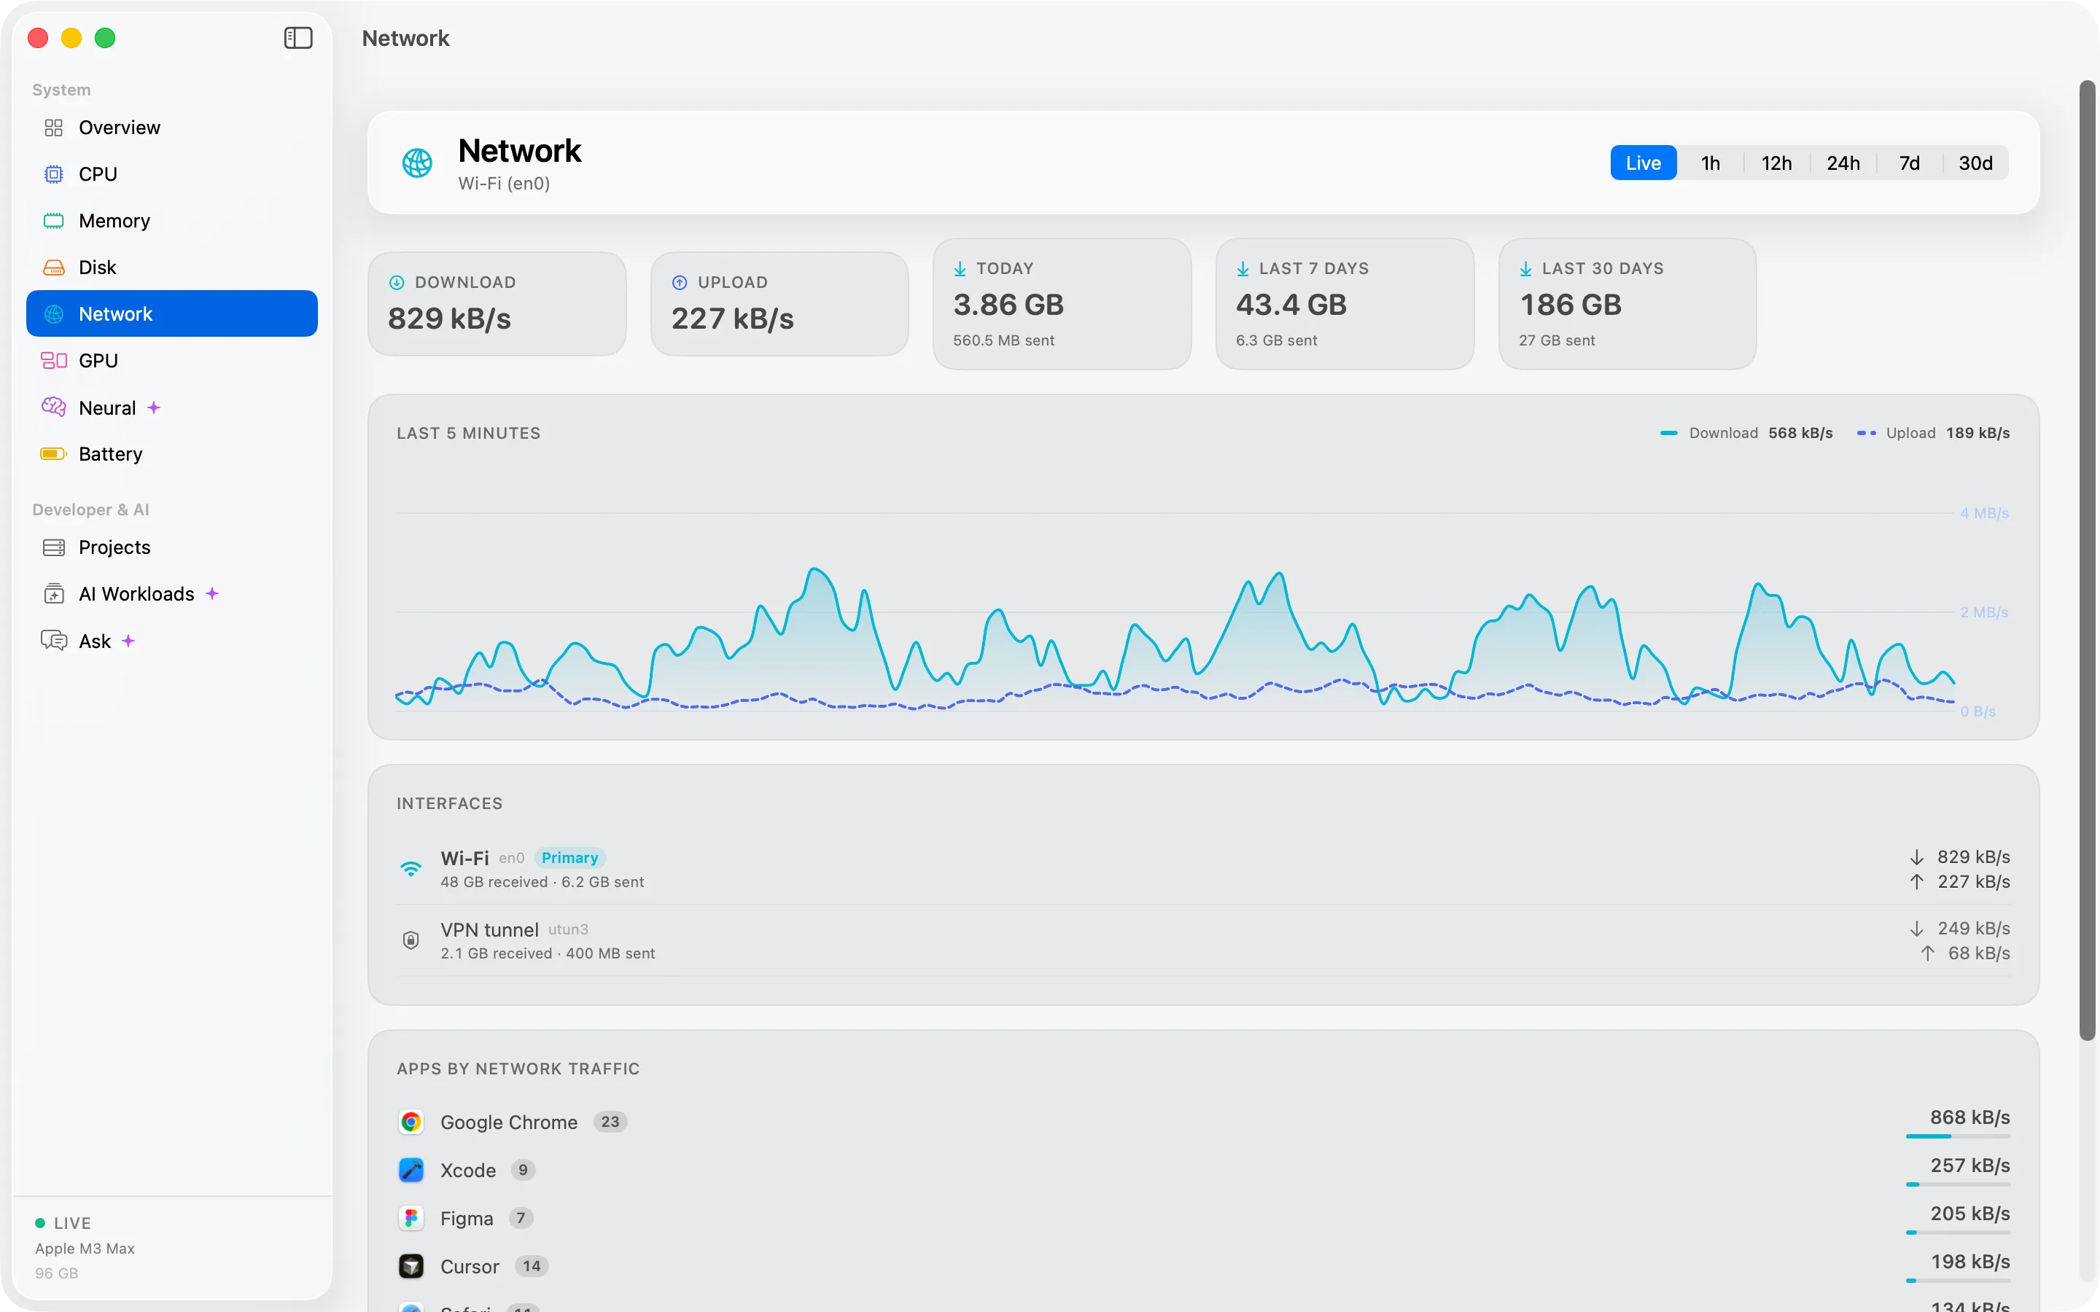
Task: Select the Wi-Fi en0 interface row
Action: (1204, 869)
